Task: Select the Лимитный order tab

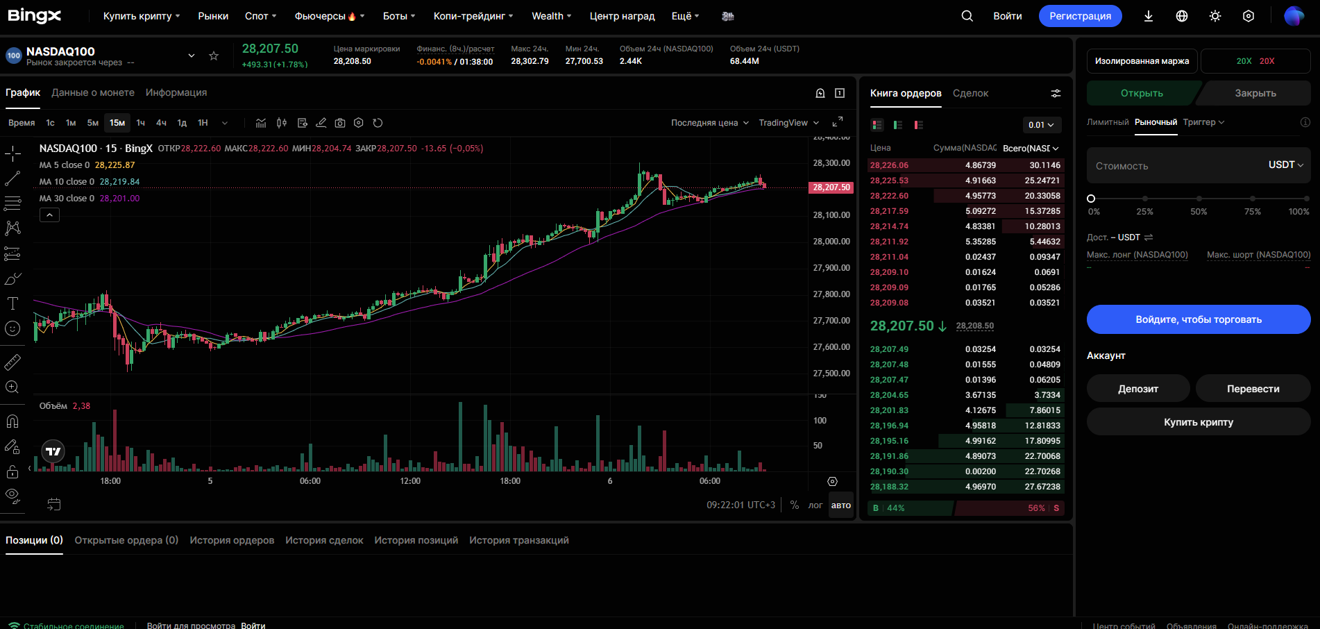Action: 1108,122
